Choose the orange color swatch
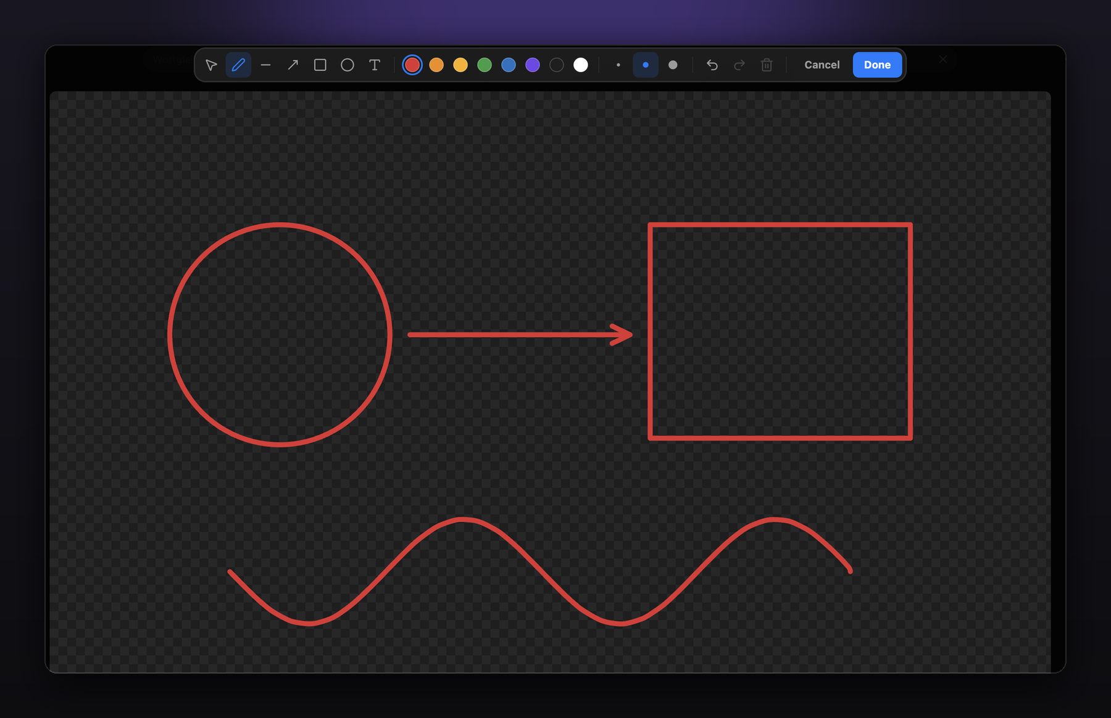The height and width of the screenshot is (718, 1111). pos(436,65)
